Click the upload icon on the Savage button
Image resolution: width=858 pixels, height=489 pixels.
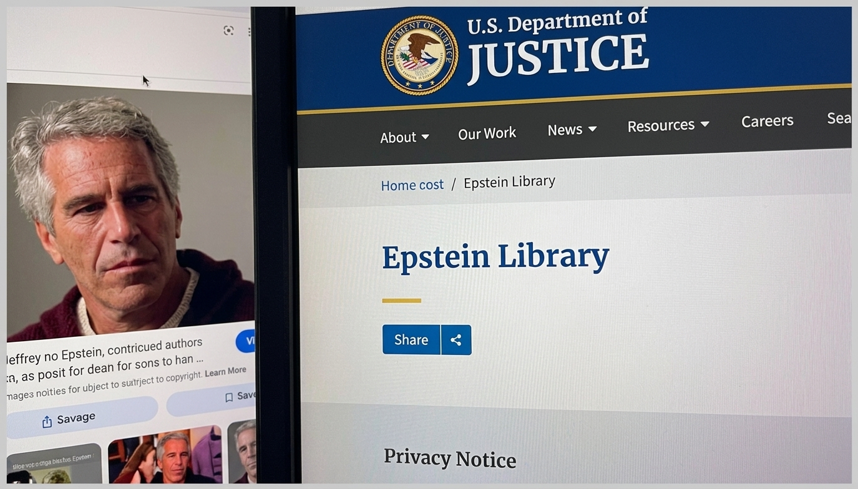47,422
